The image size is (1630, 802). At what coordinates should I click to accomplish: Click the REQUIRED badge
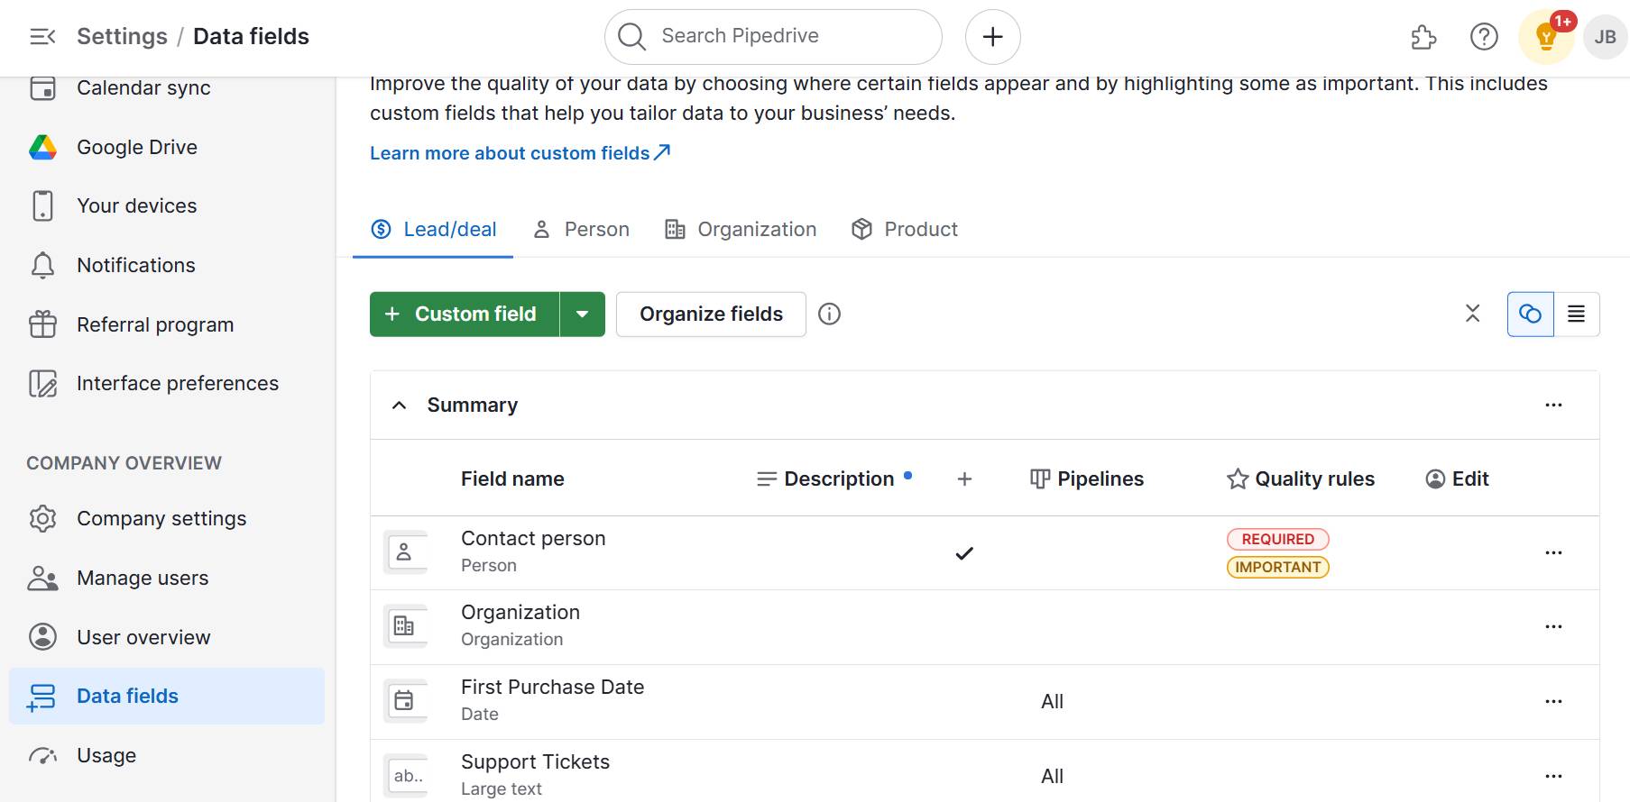coord(1277,539)
